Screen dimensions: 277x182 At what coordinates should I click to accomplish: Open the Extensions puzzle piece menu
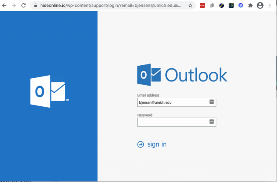250,6
